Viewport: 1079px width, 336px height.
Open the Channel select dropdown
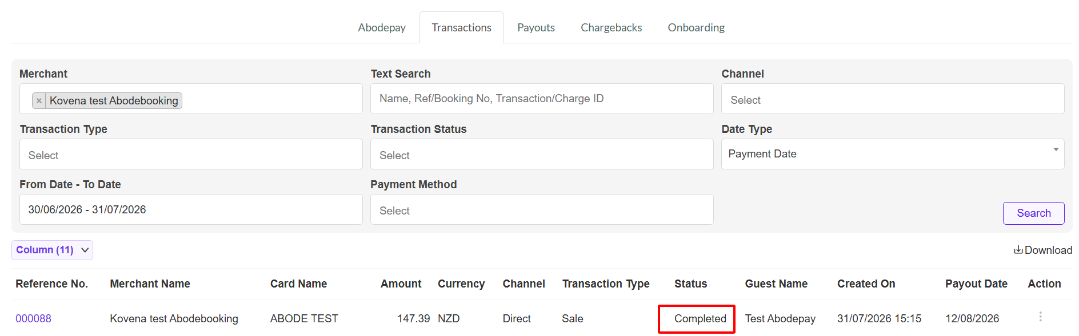[893, 99]
